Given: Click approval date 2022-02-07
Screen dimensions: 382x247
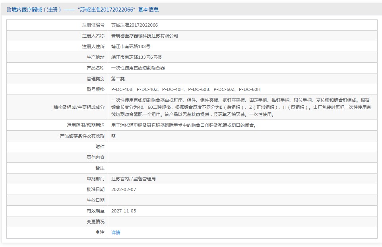Looking at the screenshot, I should 124,189.
